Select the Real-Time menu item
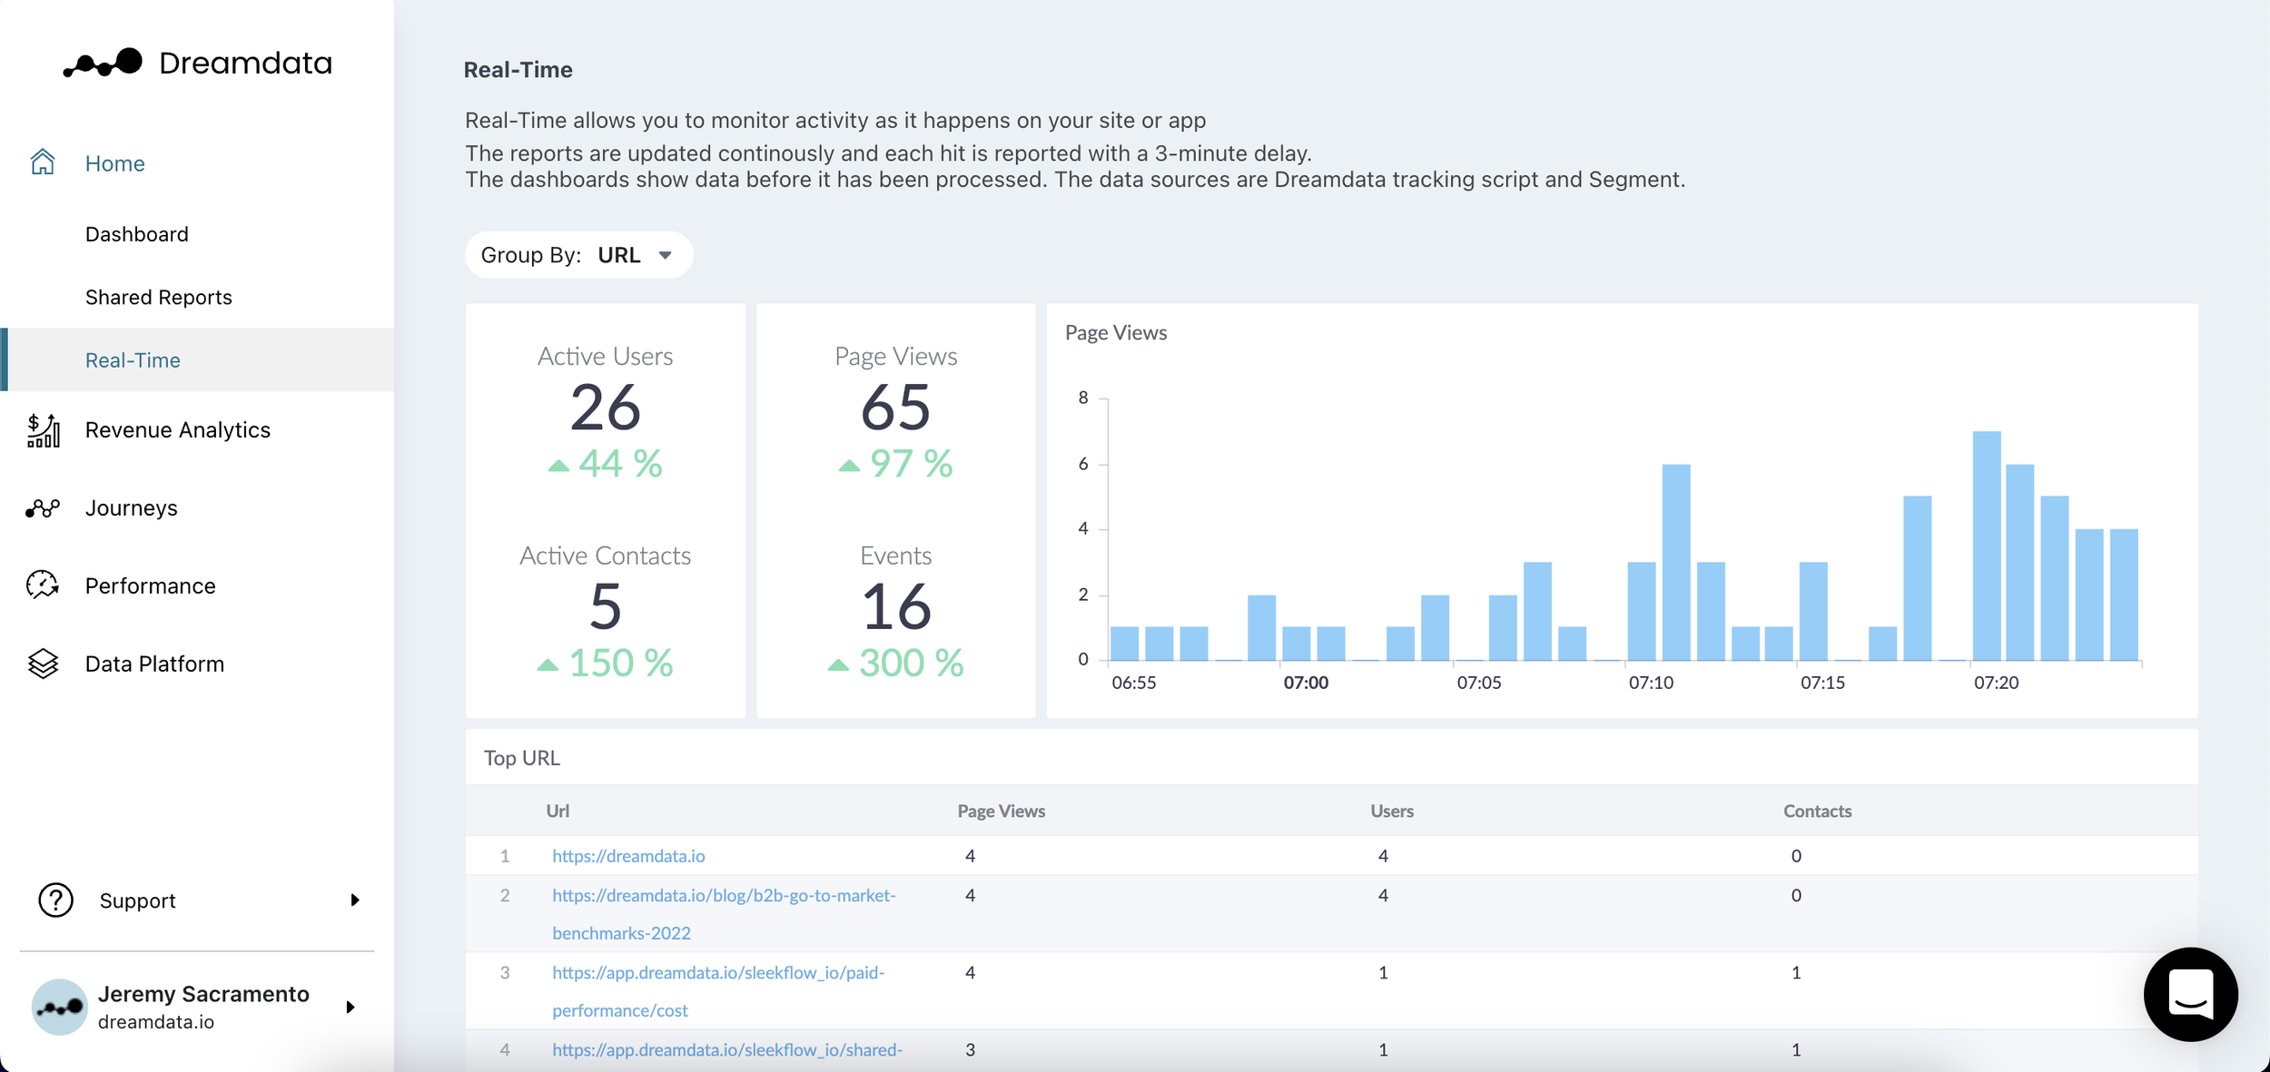The width and height of the screenshot is (2270, 1072). [x=133, y=360]
